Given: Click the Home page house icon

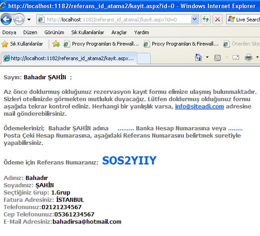Looking at the screenshot, I should [x=198, y=57].
